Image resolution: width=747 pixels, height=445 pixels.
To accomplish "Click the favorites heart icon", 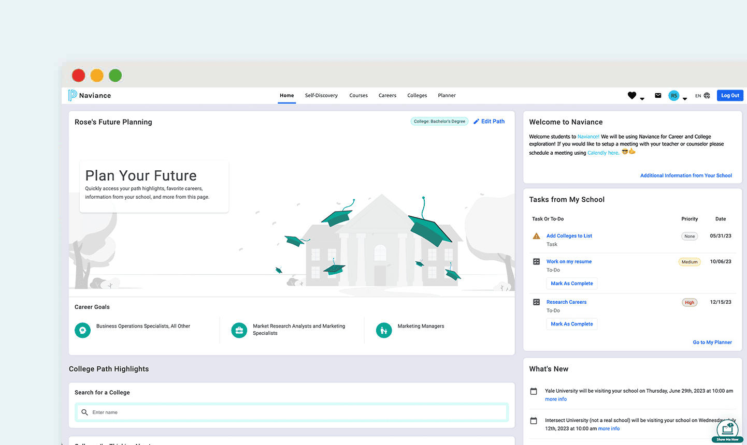I will (631, 95).
